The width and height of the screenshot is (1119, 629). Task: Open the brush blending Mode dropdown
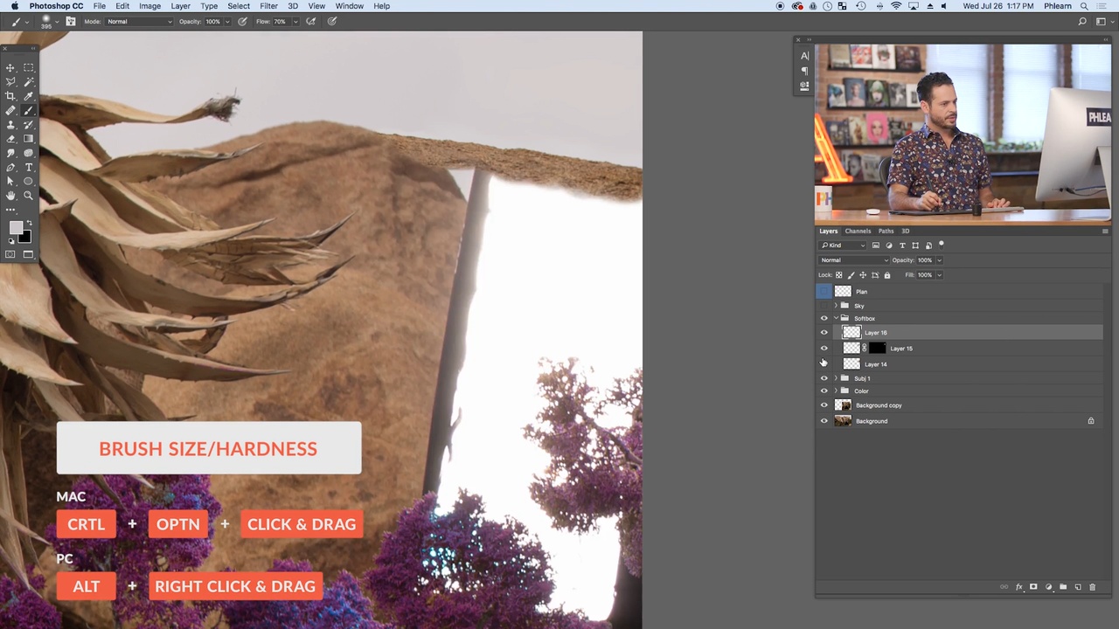140,21
